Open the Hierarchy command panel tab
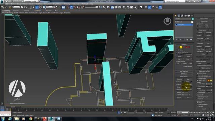 [x=182, y=16]
